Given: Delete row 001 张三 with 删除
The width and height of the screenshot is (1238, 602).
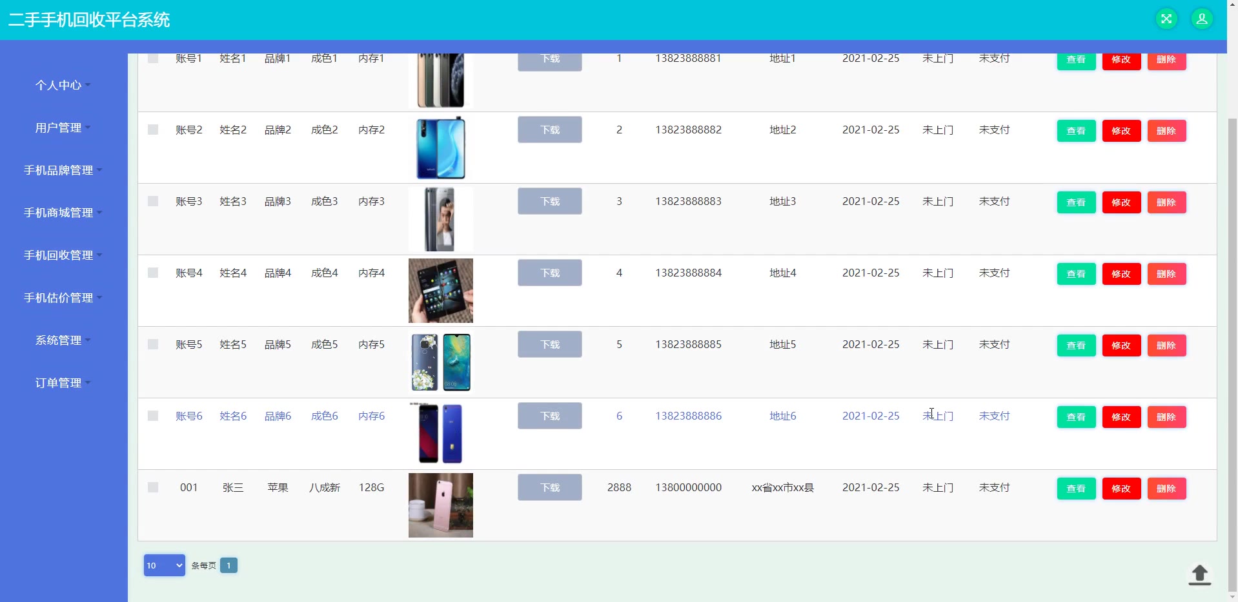Looking at the screenshot, I should [x=1166, y=489].
